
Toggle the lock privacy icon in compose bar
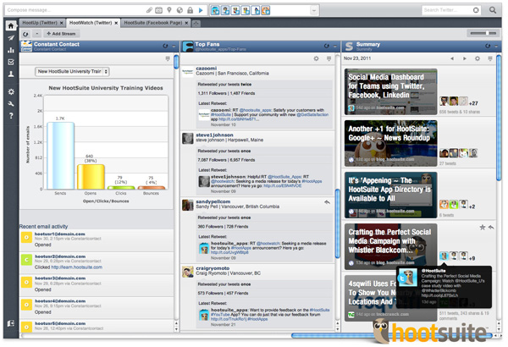point(190,10)
